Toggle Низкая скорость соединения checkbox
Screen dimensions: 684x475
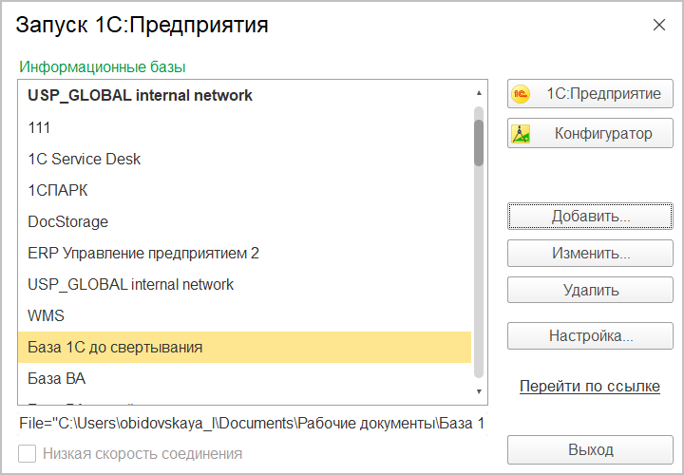[x=28, y=454]
